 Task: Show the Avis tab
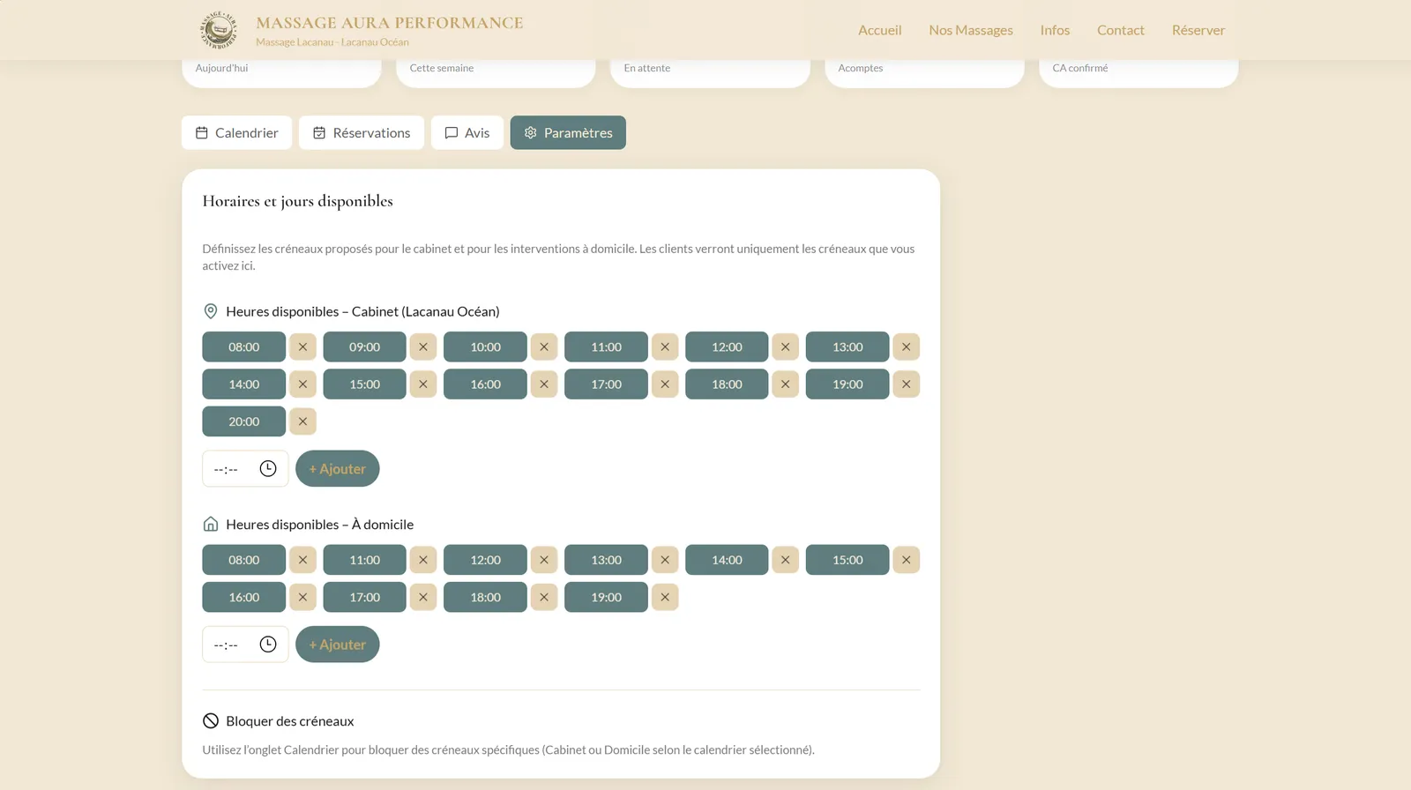point(467,132)
